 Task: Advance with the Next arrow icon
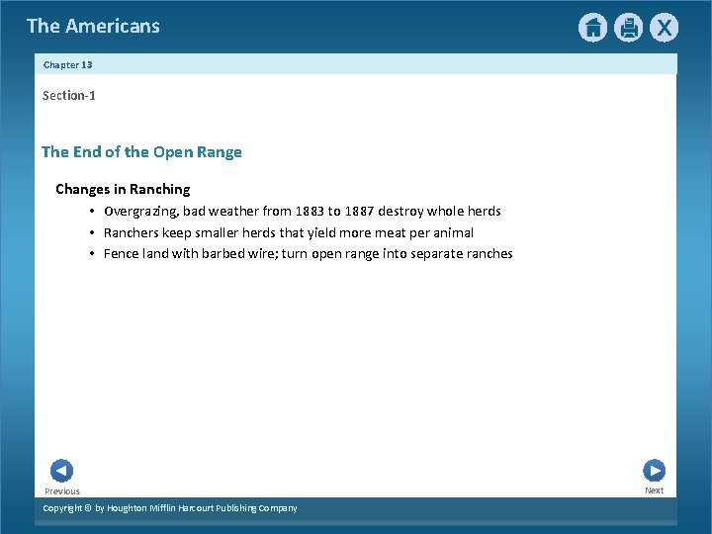click(655, 471)
